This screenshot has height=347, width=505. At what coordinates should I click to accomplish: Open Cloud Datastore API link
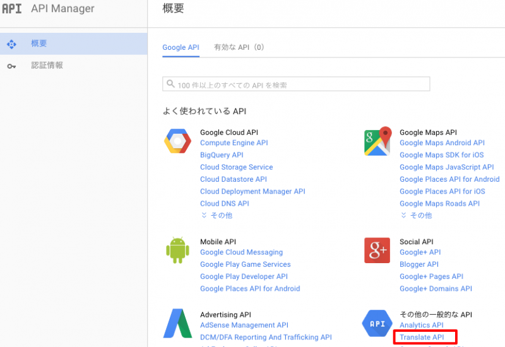click(x=234, y=179)
